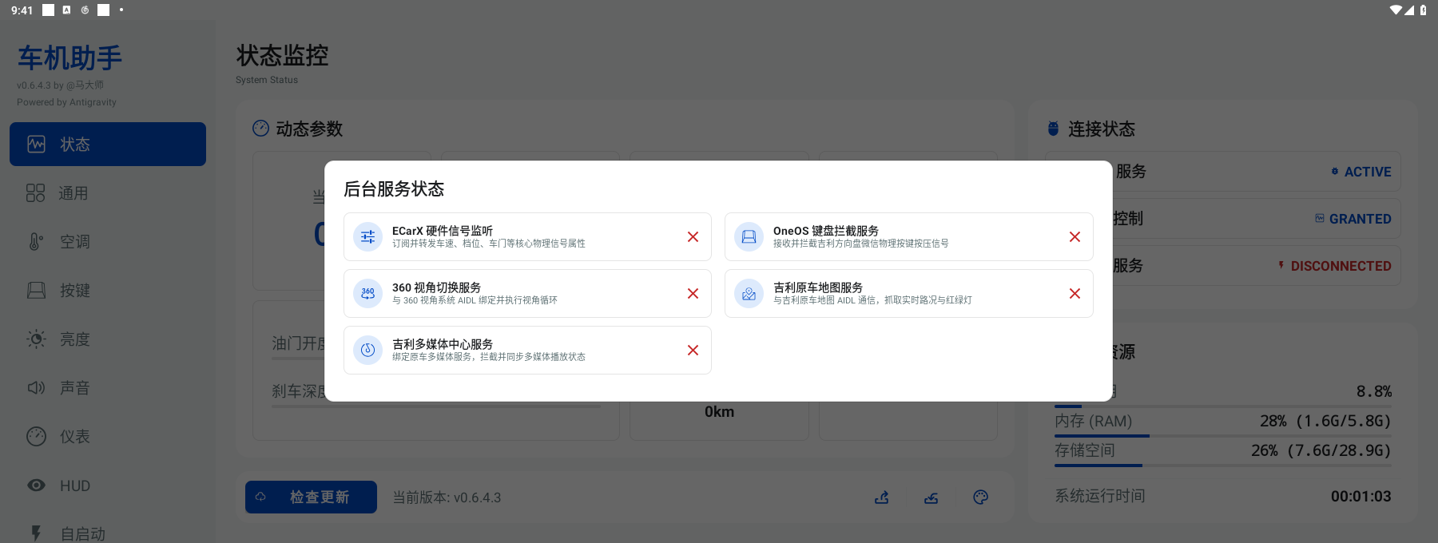The image size is (1438, 543).
Task: Click the Geely map service icon
Action: click(749, 294)
